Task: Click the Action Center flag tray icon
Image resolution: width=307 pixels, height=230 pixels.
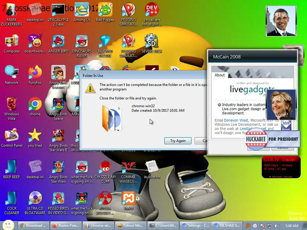Action: pos(262,226)
